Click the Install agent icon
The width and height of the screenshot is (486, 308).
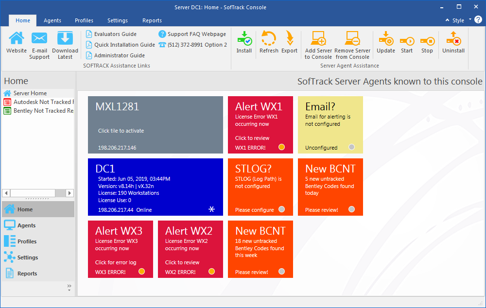point(244,38)
